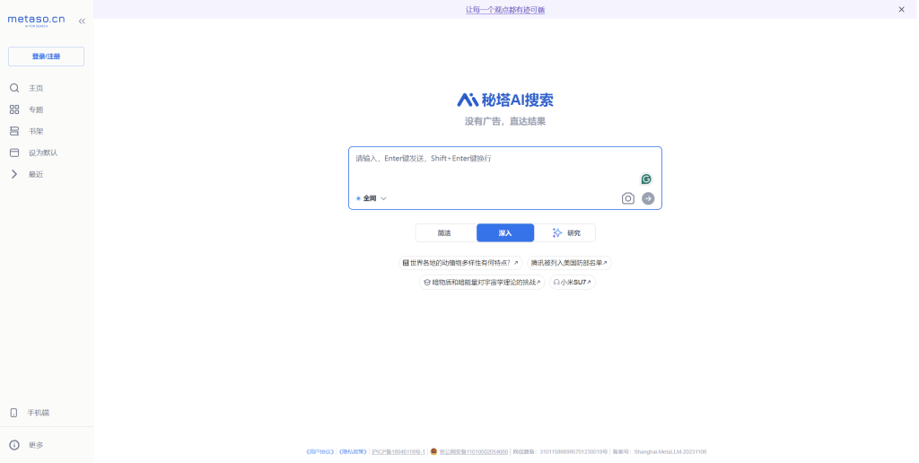This screenshot has width=919, height=463.
Task: Open top banner link 让每一个观点都有迹可循
Action: (x=505, y=9)
